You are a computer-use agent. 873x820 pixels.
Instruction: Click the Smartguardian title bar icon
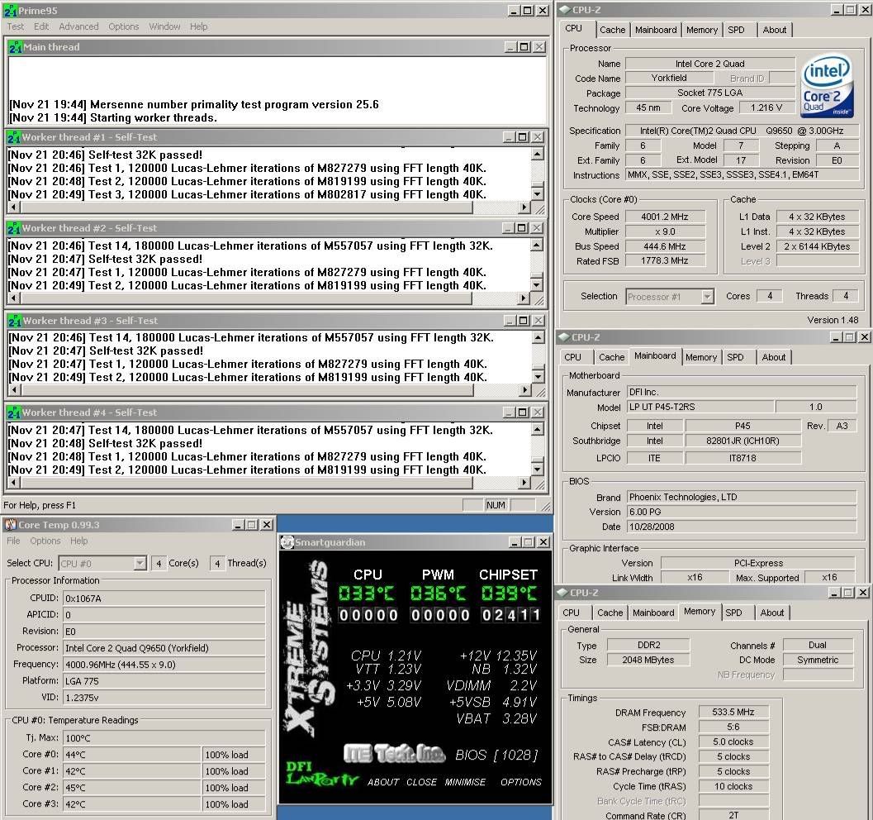[x=287, y=542]
